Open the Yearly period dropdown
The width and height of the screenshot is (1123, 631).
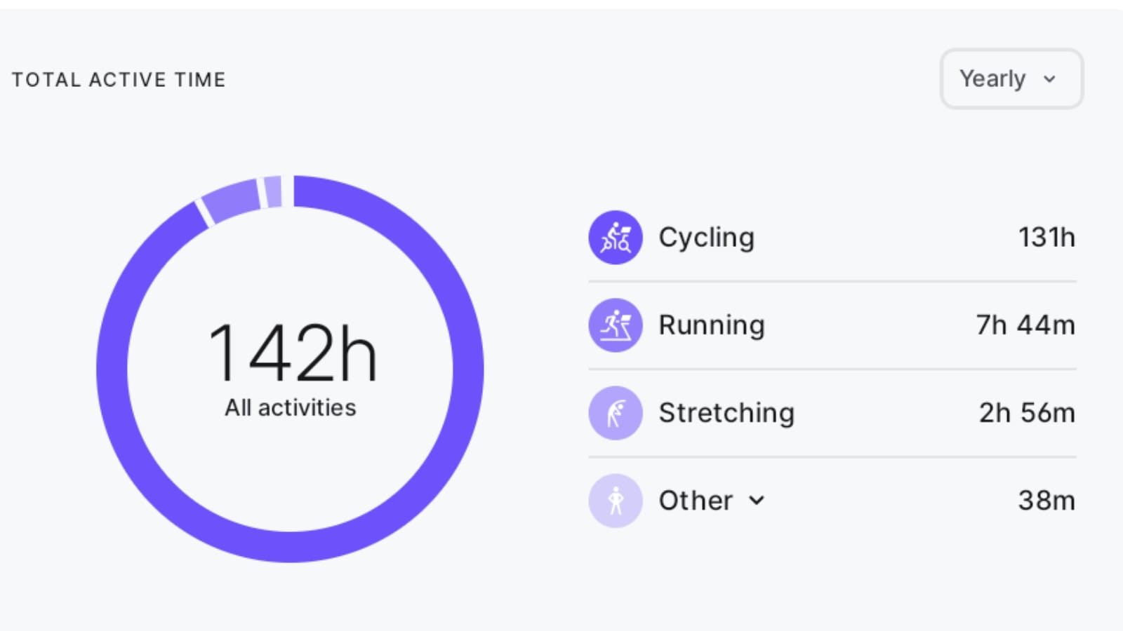click(x=1011, y=79)
